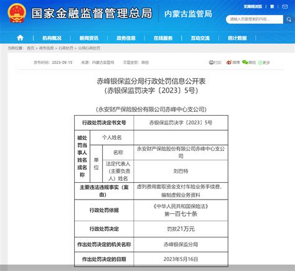Screen dimensions: 295x271
Task: Click the subtitle (赤银保监罚决字〔2023〕5号)
Action: tap(151, 91)
